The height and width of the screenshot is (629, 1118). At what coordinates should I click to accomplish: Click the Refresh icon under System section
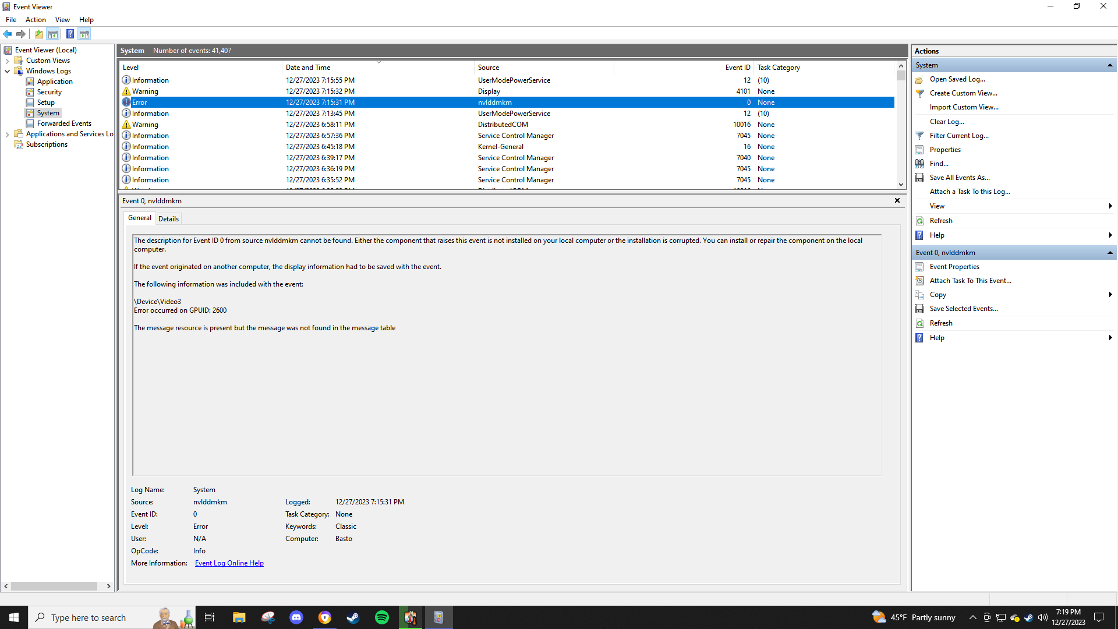919,221
